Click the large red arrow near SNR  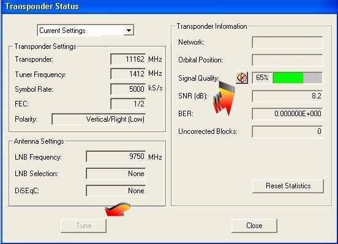coord(223,98)
